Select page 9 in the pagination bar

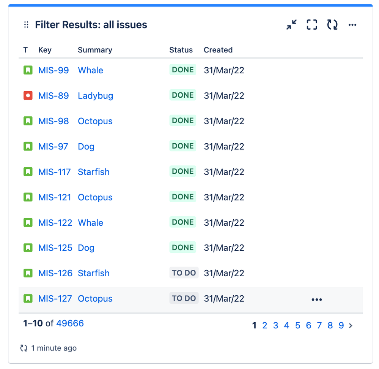coord(341,325)
